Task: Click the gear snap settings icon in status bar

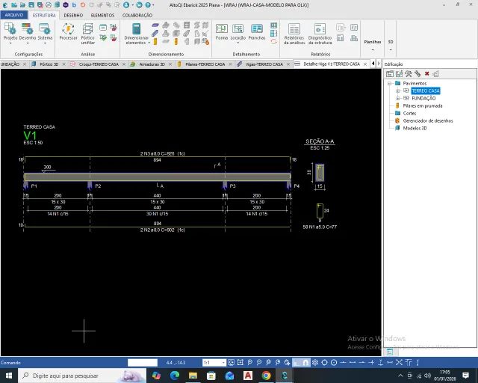Action: point(315,363)
